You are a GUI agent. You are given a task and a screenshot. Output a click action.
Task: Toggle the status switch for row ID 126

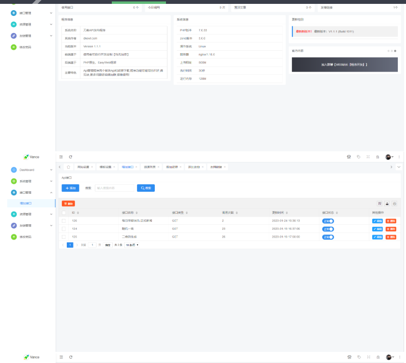(x=329, y=221)
